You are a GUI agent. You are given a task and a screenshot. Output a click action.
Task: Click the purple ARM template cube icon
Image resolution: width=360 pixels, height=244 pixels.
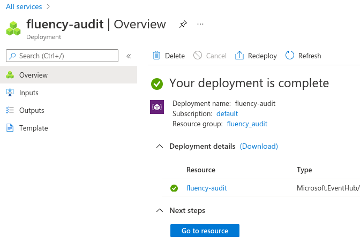pyautogui.click(x=157, y=107)
